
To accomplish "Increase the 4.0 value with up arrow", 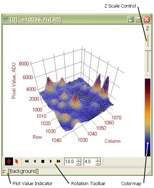I will click(x=98, y=160).
